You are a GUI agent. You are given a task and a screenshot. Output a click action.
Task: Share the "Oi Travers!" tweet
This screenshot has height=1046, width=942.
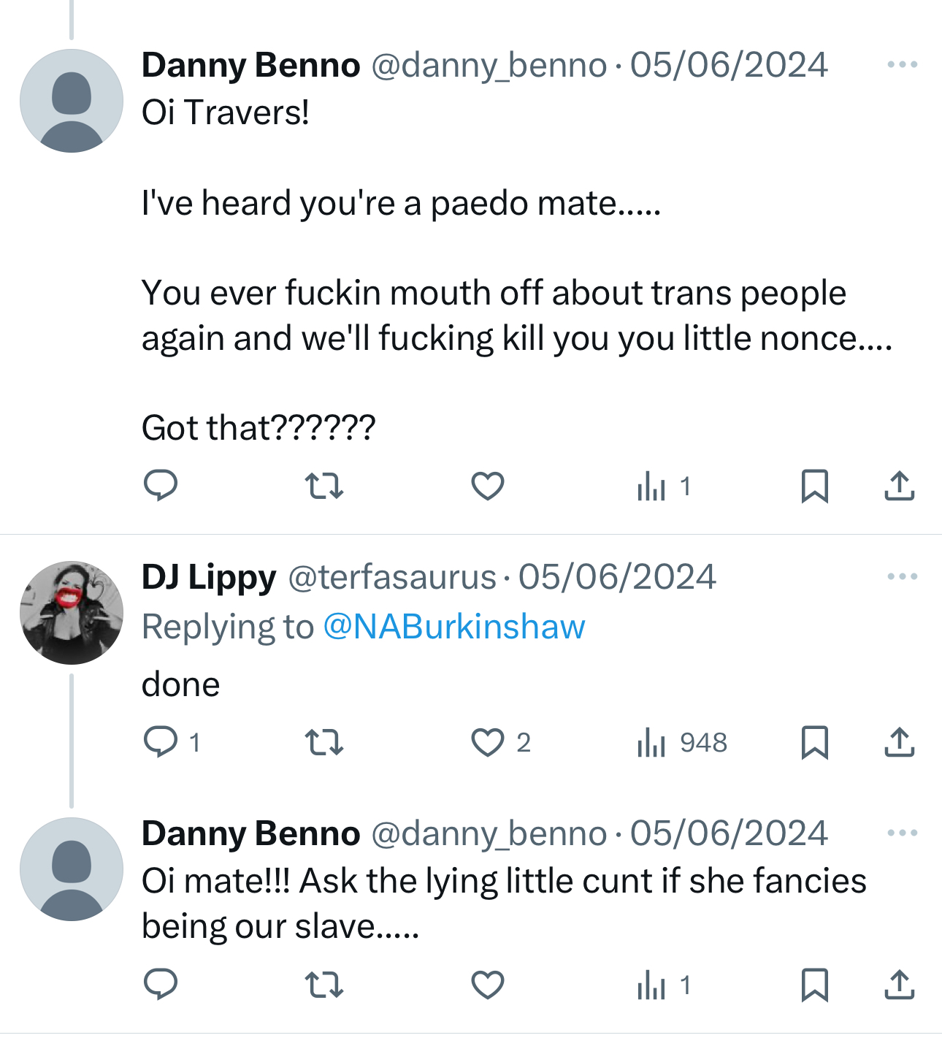tap(900, 486)
